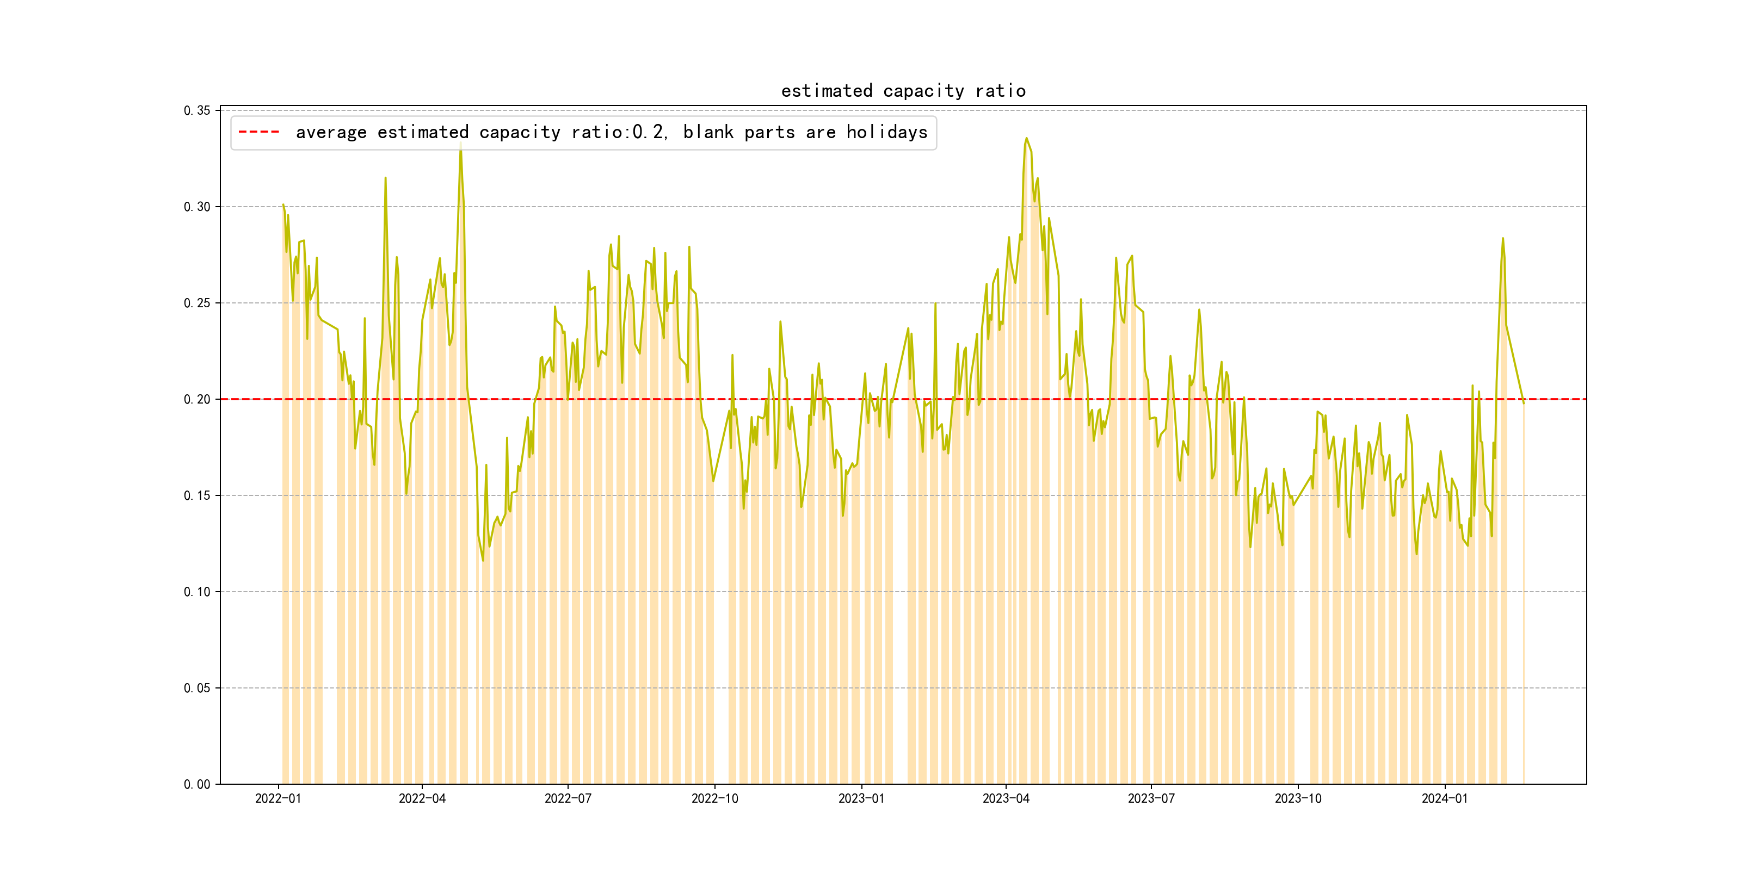Image resolution: width=1763 pixels, height=881 pixels.
Task: Click the 0.35 y-axis tick label
Action: 196,111
